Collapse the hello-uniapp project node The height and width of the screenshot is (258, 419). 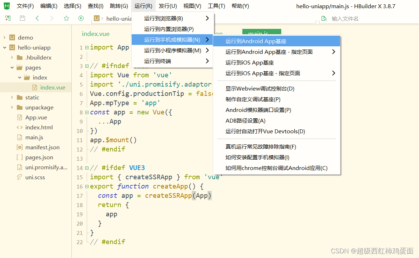click(5, 47)
